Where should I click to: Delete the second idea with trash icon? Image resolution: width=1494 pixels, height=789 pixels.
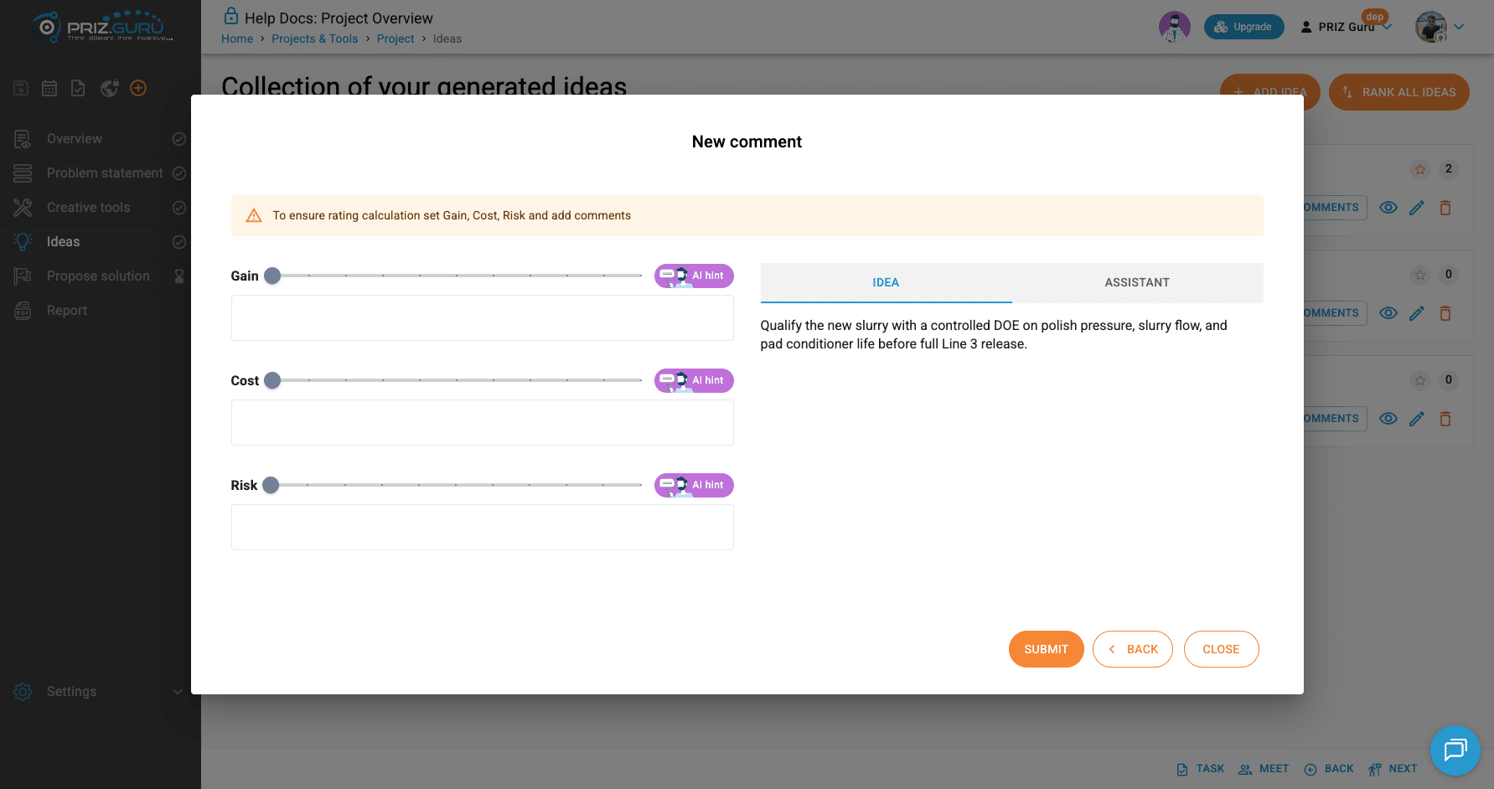(x=1445, y=313)
